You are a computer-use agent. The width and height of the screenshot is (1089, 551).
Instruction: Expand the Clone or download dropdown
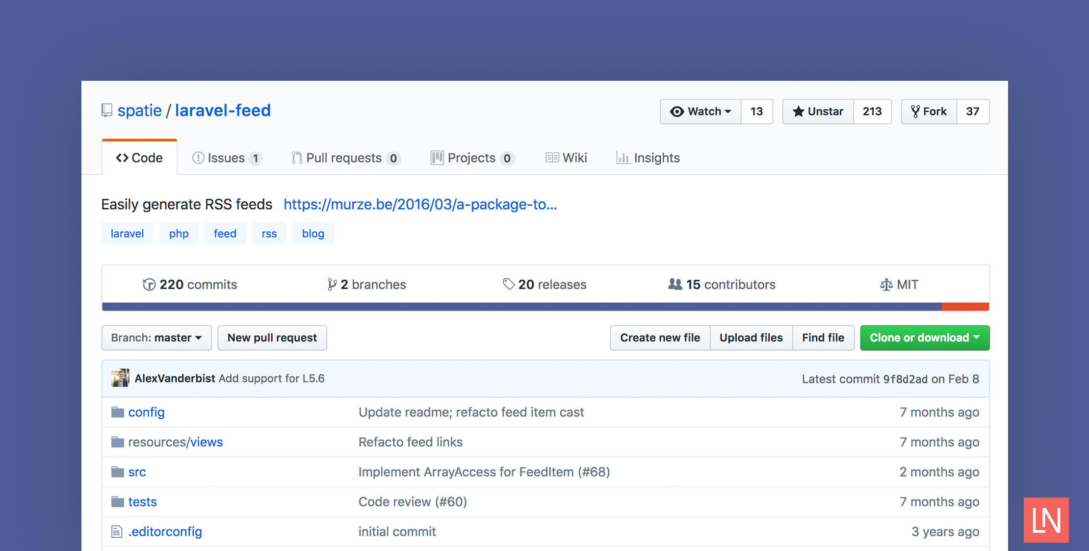point(924,337)
